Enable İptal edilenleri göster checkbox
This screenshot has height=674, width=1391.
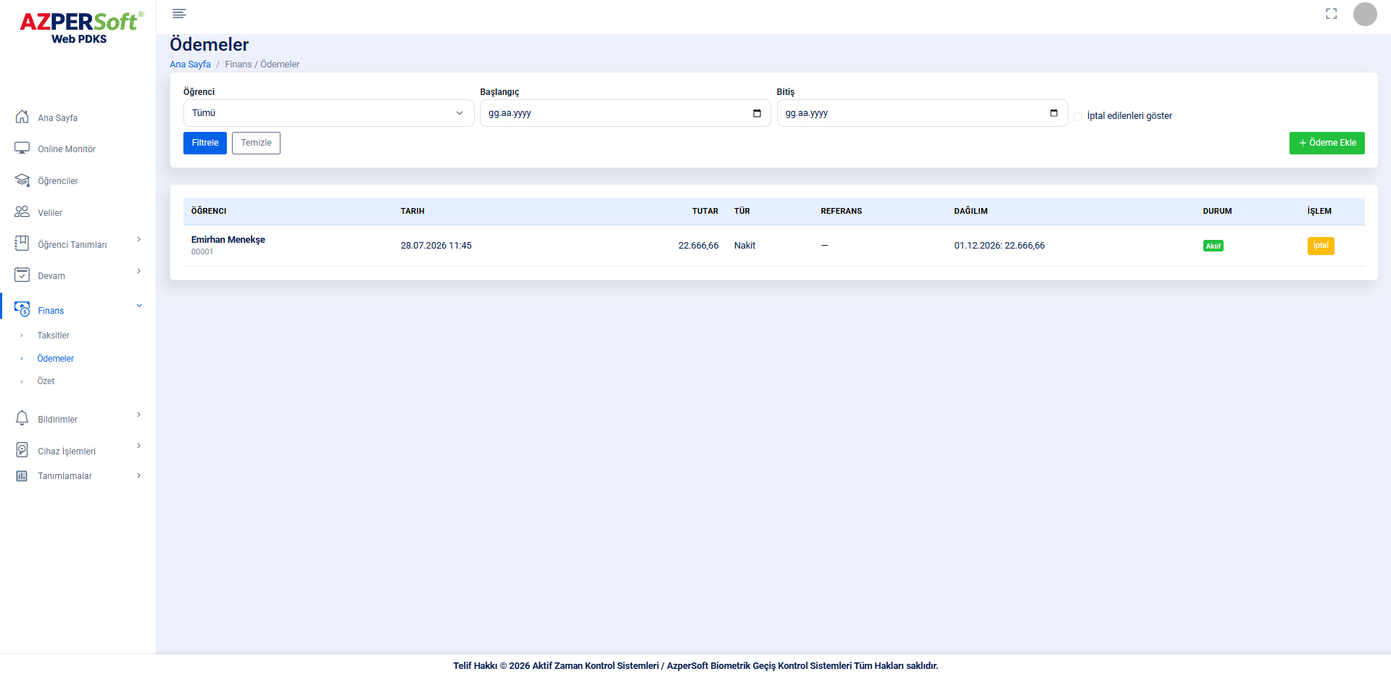1078,116
